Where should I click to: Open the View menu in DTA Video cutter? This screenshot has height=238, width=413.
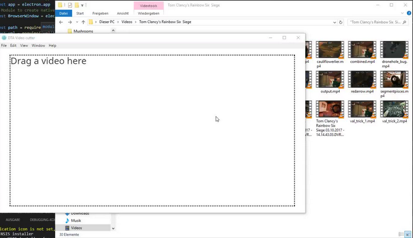[x=24, y=45]
